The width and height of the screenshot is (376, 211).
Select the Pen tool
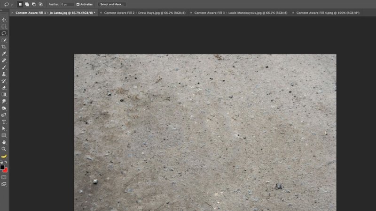click(4, 115)
